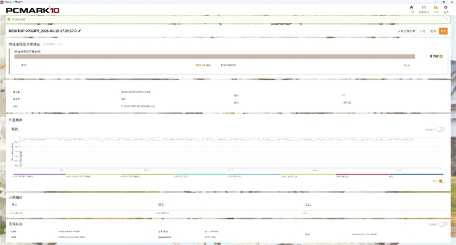
Task: Select the red chart legend series
Action: [362, 175]
